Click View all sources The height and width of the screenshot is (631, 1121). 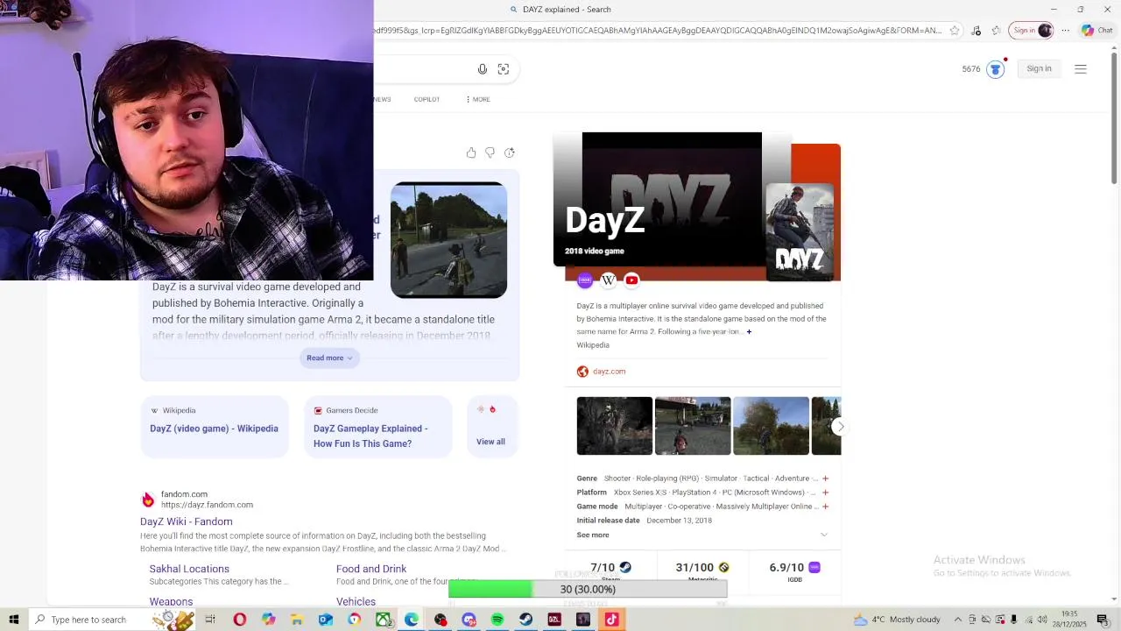coord(490,442)
